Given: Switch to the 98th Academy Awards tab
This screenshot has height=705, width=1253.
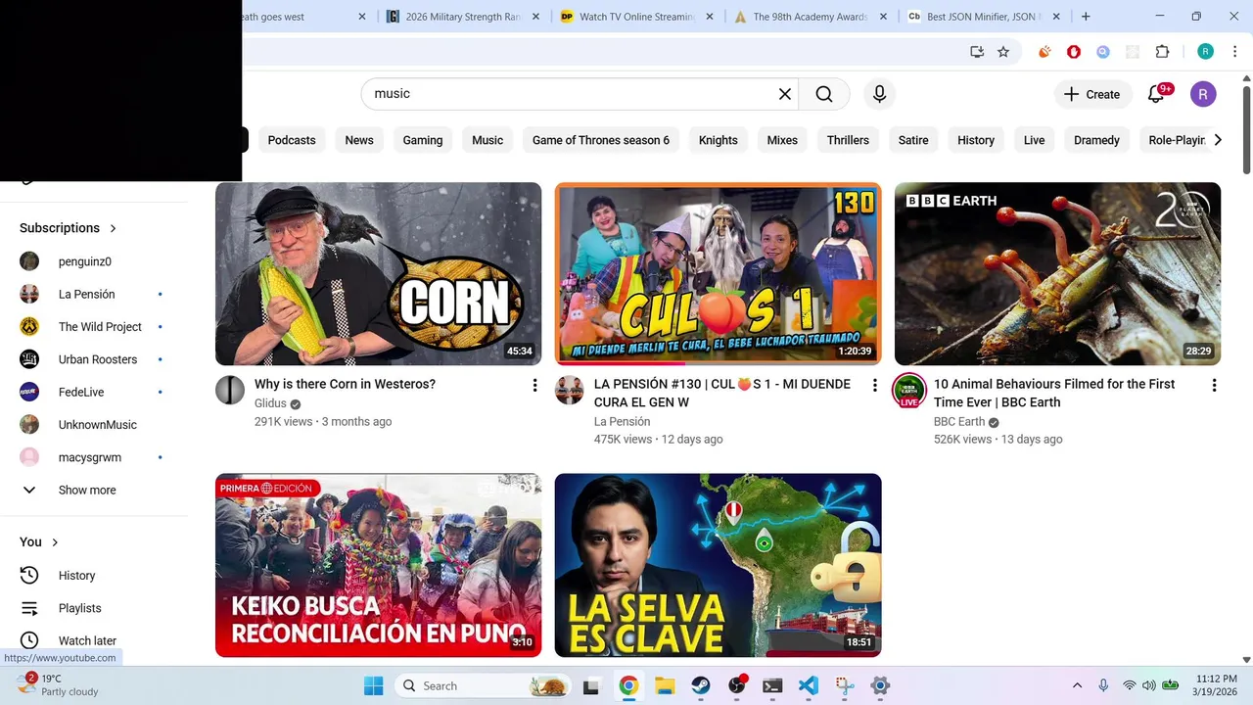Looking at the screenshot, I should point(810,17).
